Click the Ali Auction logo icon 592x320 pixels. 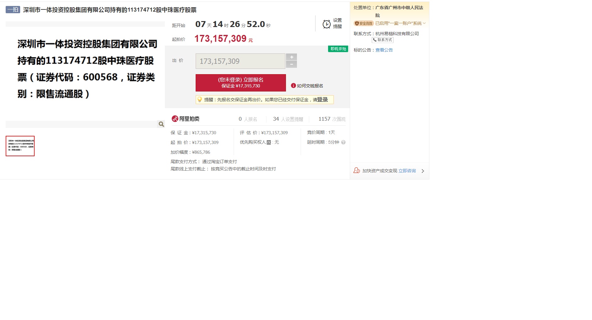[175, 119]
